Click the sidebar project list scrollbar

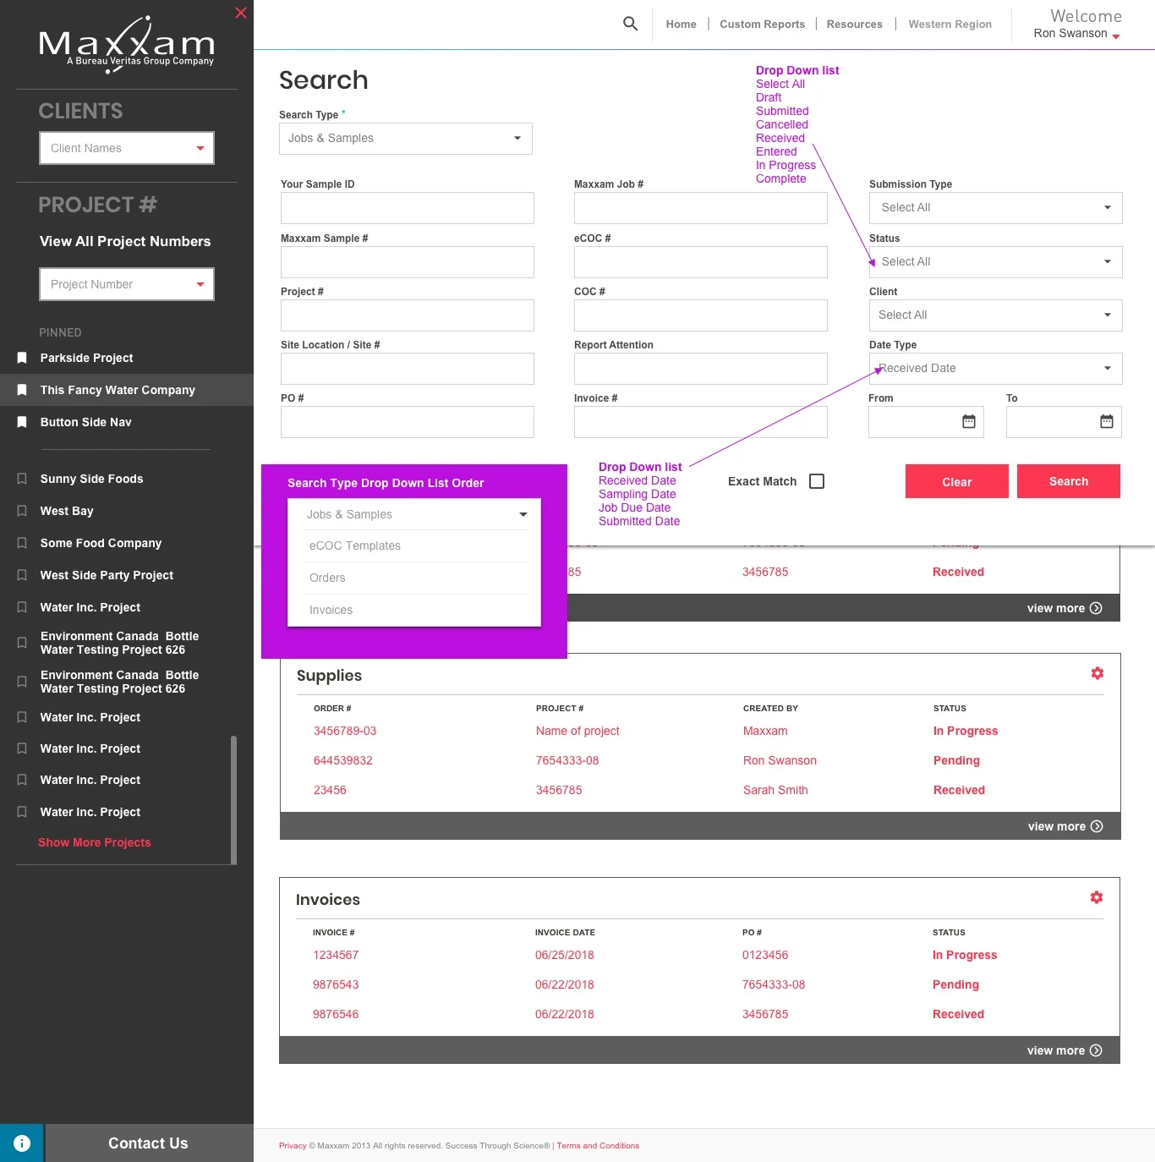point(233,799)
